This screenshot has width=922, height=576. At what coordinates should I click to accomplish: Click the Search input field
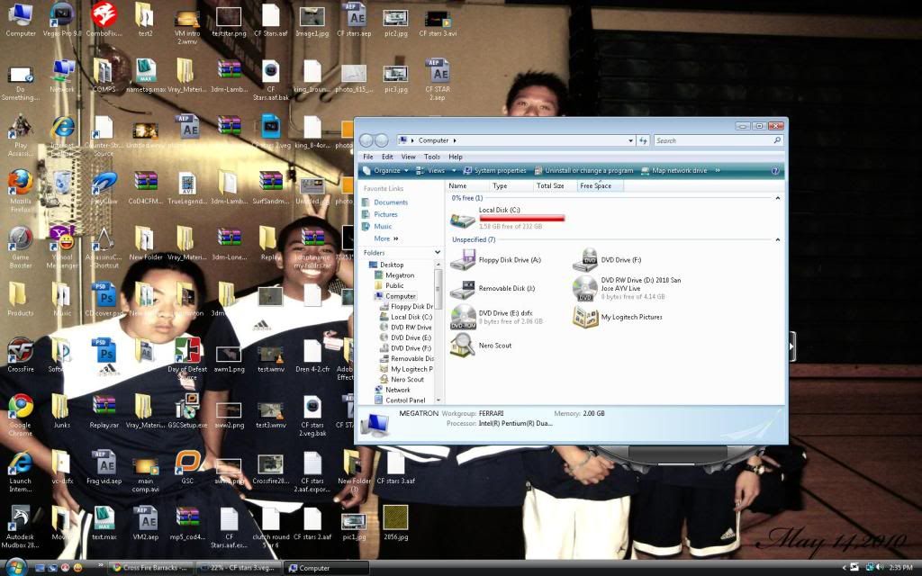pos(711,140)
